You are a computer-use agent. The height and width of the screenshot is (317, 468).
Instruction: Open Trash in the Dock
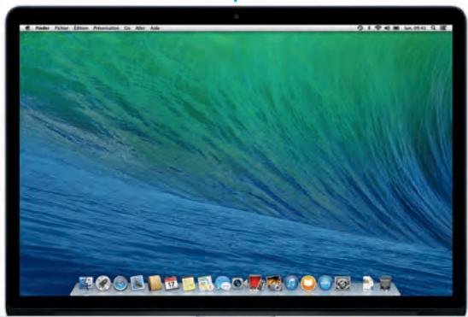(385, 283)
